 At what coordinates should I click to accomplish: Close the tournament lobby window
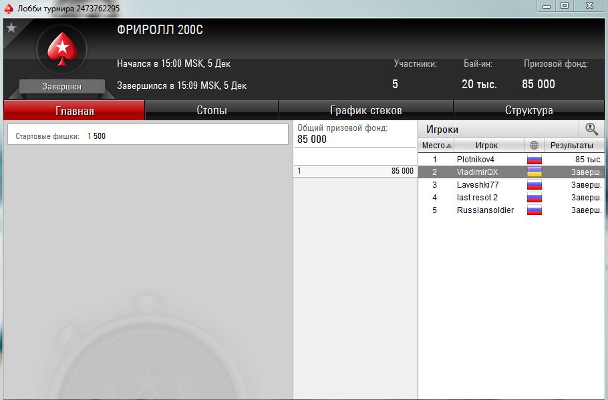[x=589, y=6]
